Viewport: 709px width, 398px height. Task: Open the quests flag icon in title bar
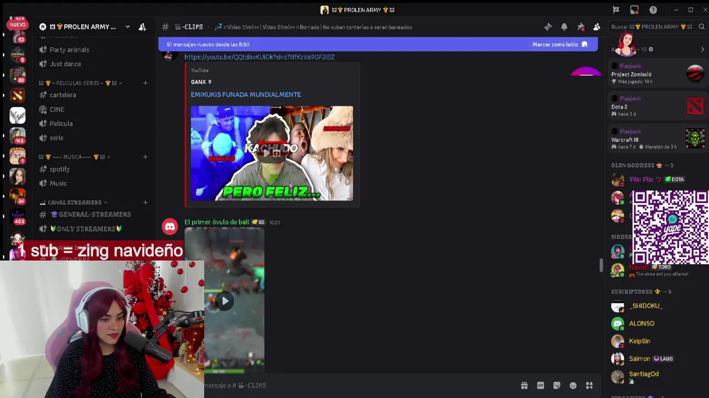tap(616, 10)
